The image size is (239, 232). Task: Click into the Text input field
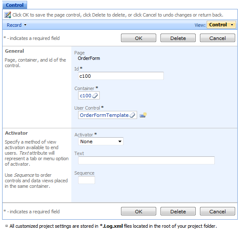pos(146,160)
